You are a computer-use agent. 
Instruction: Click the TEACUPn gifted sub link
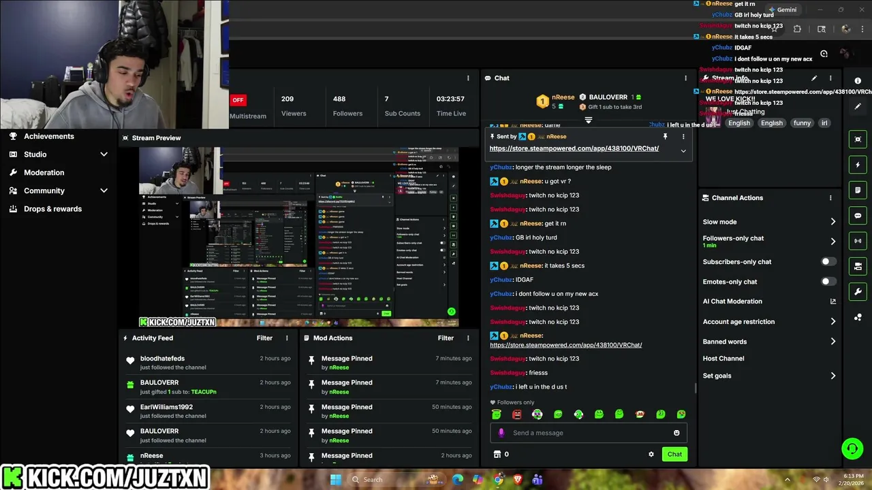coord(204,392)
